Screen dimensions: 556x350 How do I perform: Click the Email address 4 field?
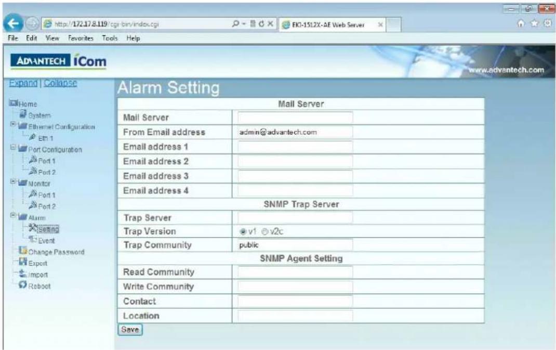coord(295,190)
